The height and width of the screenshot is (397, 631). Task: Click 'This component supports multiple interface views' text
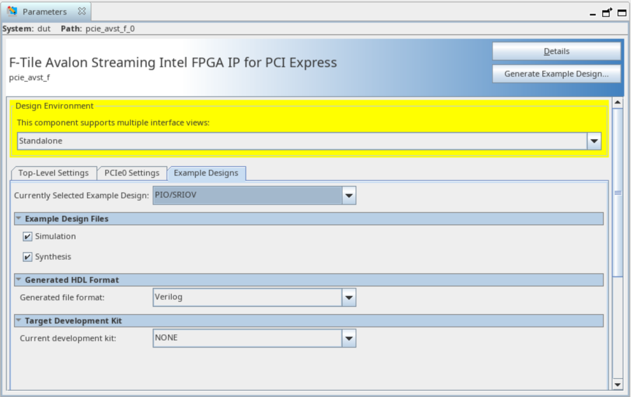coord(113,123)
